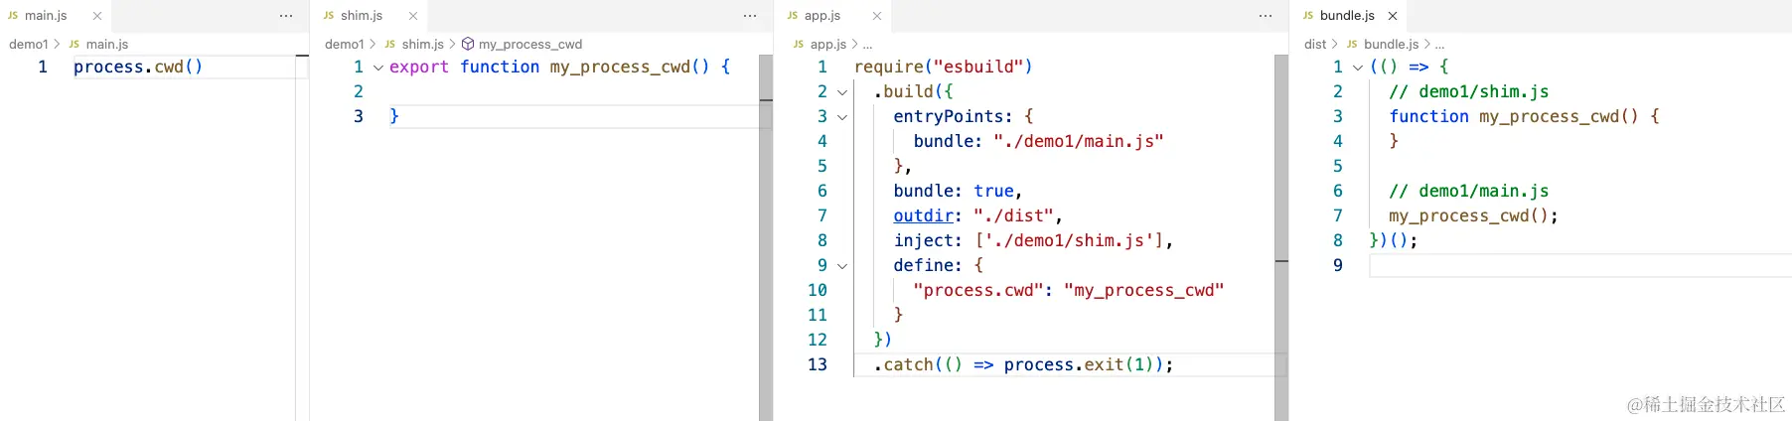
Task: Close the main.js tab
Action: pos(97,16)
